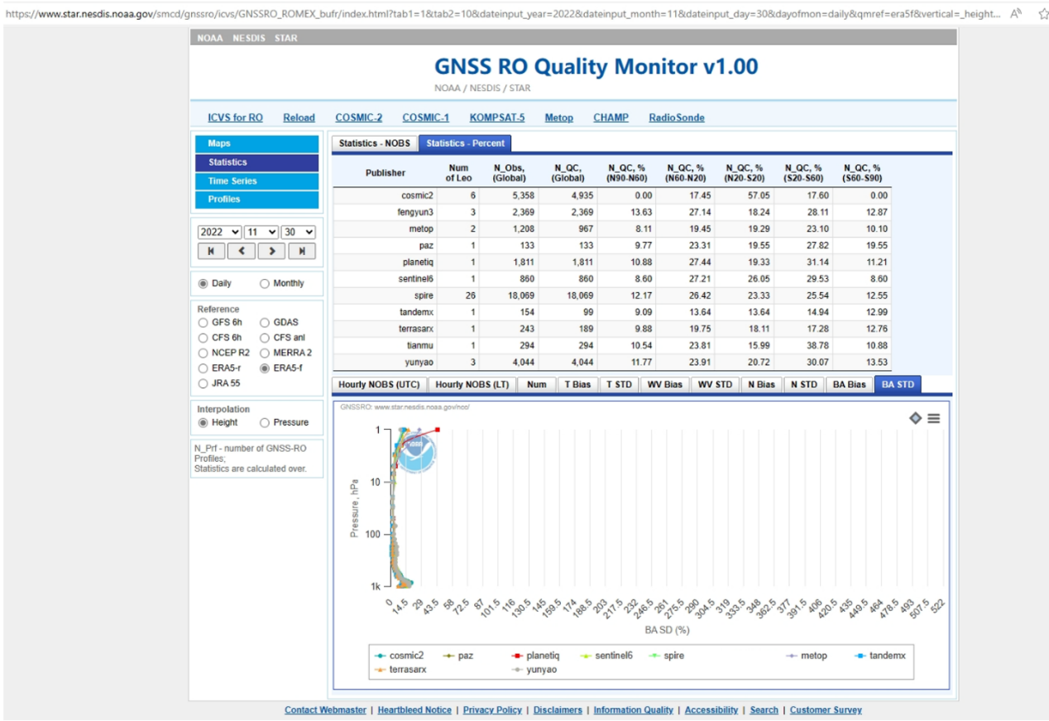Jump to the first date button
This screenshot has width=1049, height=721.
point(211,251)
